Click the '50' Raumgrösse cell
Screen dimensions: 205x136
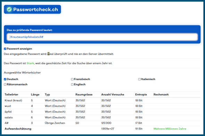tap(77, 123)
